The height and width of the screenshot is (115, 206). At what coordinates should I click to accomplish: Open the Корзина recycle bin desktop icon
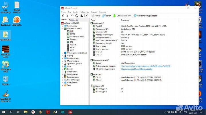pos(5,80)
